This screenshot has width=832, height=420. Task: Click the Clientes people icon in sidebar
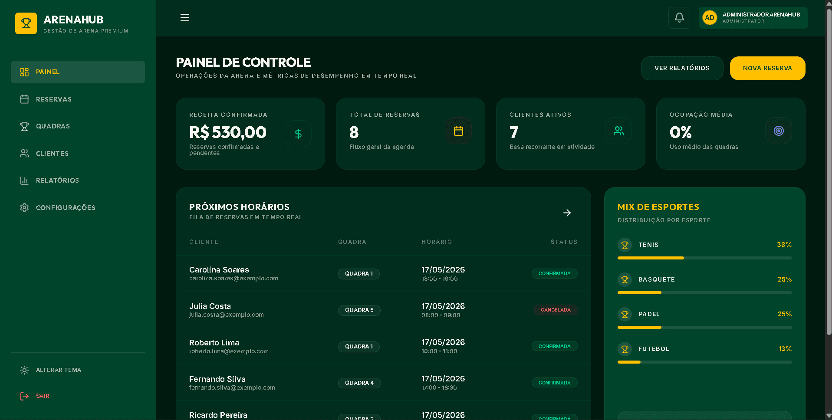[x=24, y=154]
